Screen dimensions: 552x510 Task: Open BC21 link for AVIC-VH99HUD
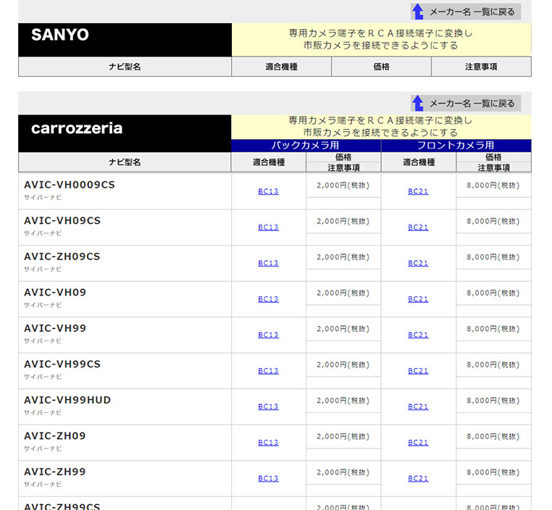tap(418, 407)
